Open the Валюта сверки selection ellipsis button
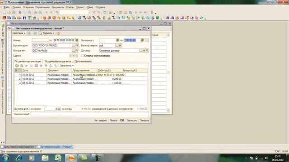Viewport: 289px width, 162px height. (117, 45)
